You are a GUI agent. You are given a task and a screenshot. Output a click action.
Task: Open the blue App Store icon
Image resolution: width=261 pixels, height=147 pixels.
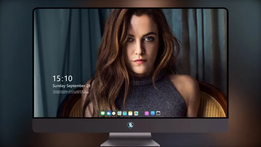click(x=153, y=113)
